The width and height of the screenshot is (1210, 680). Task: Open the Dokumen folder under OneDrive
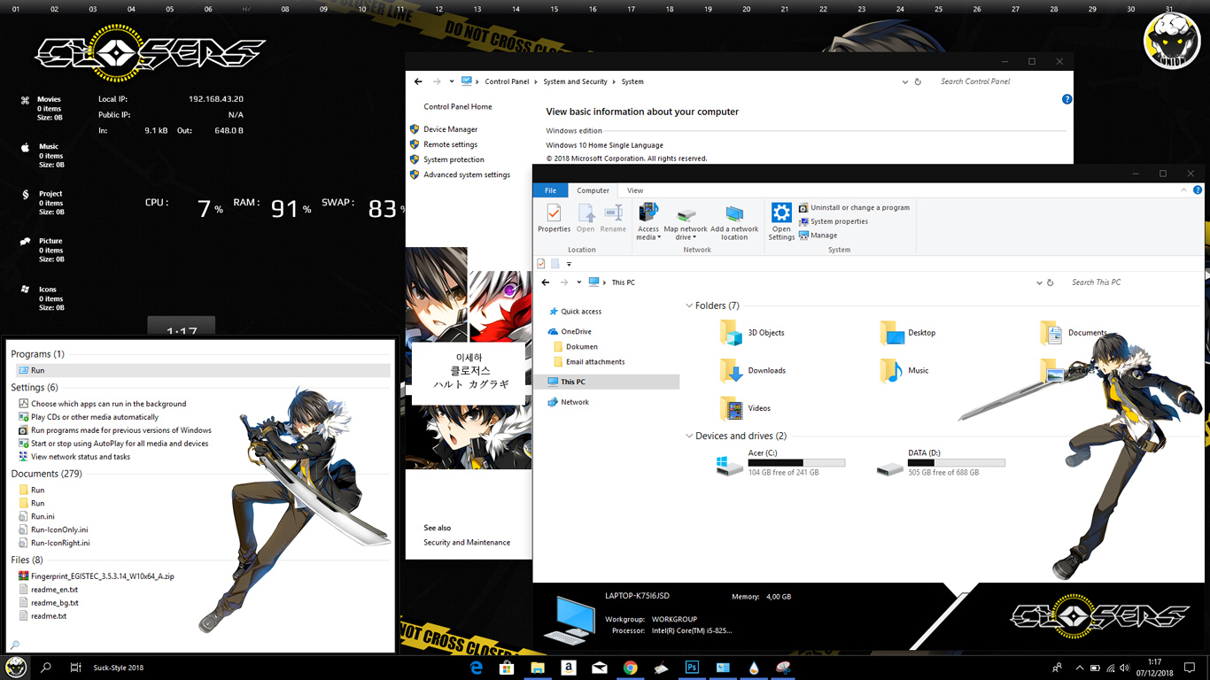575,347
